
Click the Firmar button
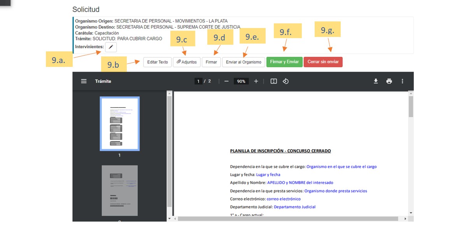211,62
